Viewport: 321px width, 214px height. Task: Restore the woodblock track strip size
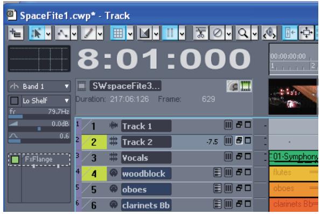(239, 172)
